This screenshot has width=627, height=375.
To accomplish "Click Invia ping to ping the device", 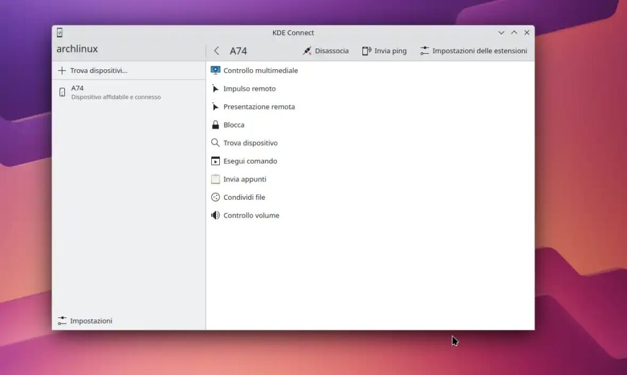I will 384,51.
